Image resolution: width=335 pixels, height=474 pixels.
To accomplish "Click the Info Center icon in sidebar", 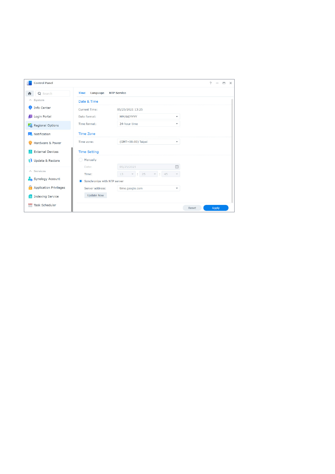I will 30,108.
